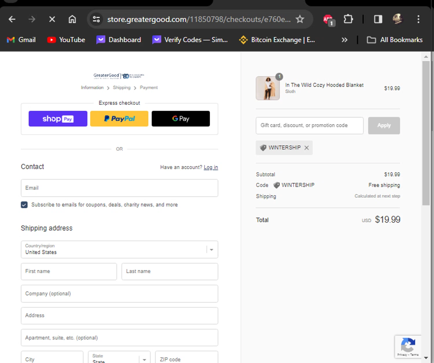Pay with Google Pay express checkout
Image resolution: width=434 pixels, height=363 pixels.
pyautogui.click(x=181, y=119)
